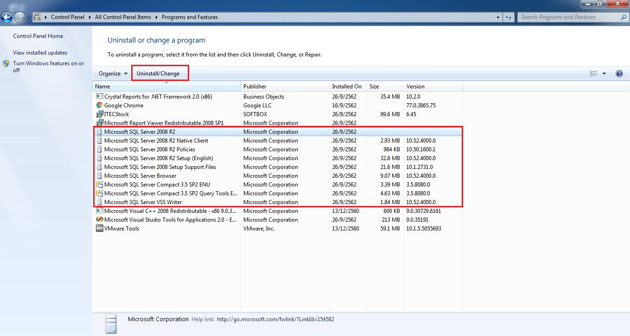Click the Back navigation arrow
630x336 pixels.
click(6, 18)
